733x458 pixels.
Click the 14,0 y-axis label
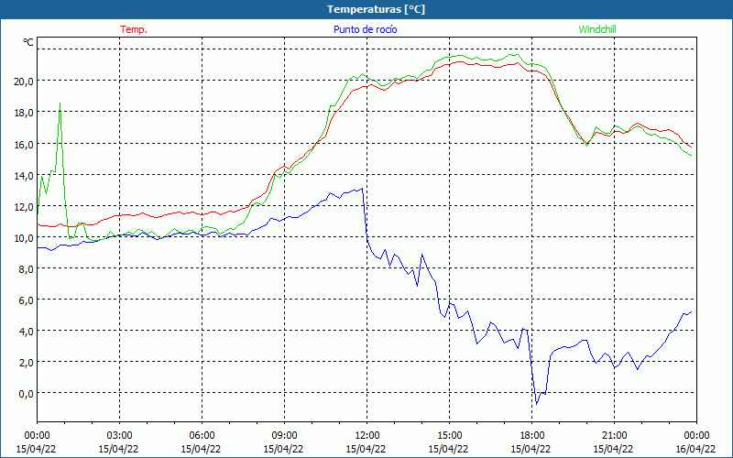[x=24, y=175]
